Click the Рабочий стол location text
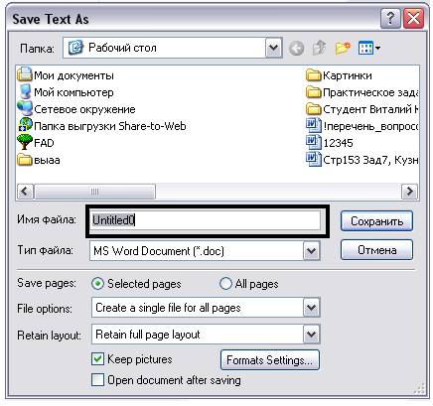The width and height of the screenshot is (433, 406). tap(122, 48)
